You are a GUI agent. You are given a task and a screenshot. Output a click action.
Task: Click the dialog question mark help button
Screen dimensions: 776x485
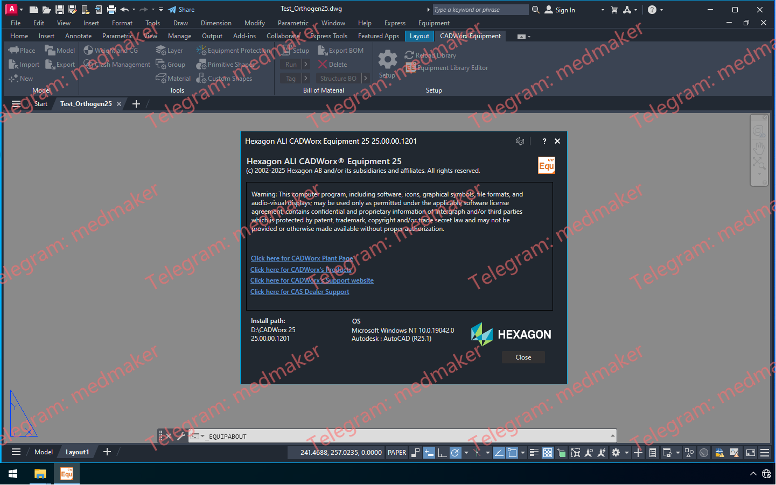pyautogui.click(x=544, y=141)
